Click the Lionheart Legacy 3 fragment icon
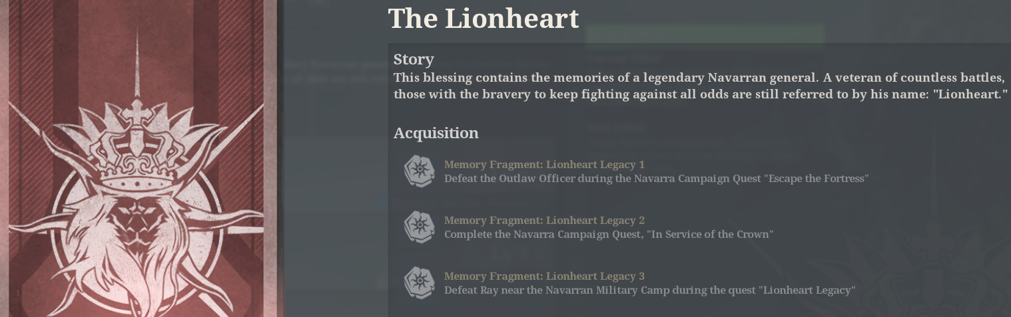The height and width of the screenshot is (317, 1011). 420,282
